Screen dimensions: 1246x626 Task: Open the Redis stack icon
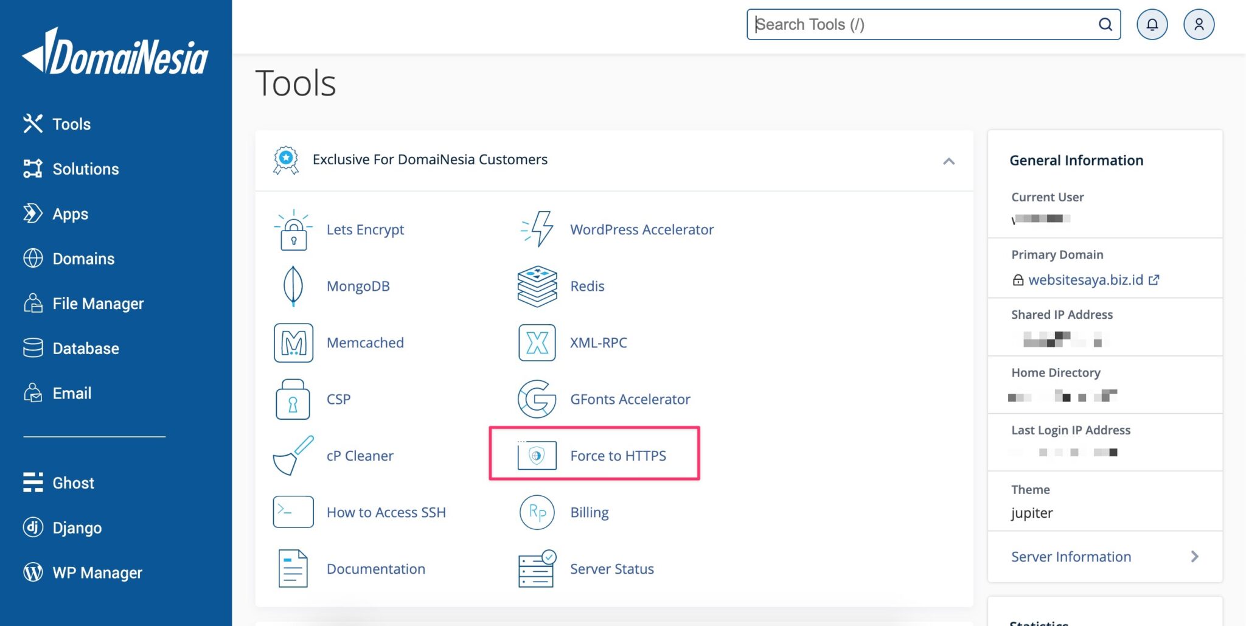(x=537, y=286)
